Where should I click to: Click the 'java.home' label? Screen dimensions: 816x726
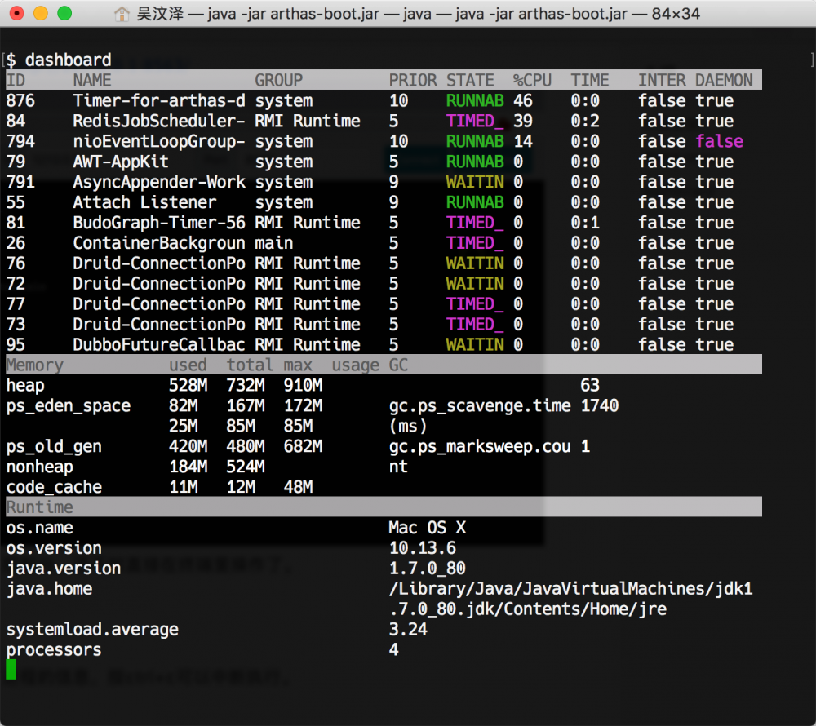pyautogui.click(x=49, y=588)
